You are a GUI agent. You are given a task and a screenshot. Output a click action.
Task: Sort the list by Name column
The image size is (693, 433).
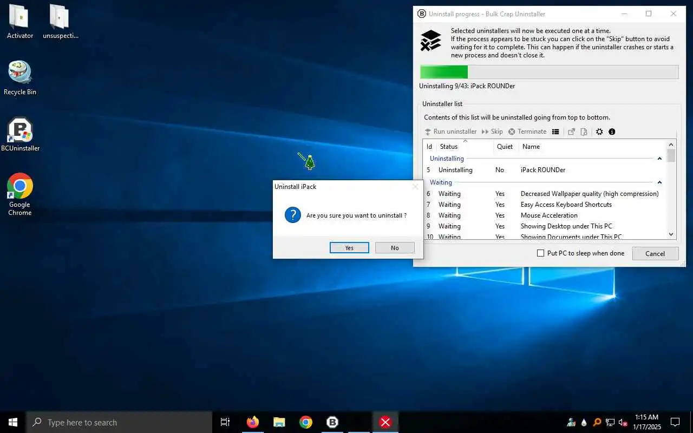pos(592,147)
